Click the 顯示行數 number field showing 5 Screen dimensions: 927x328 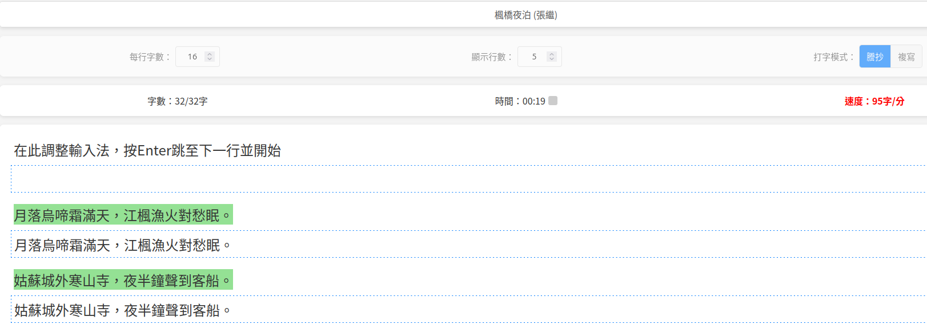click(534, 57)
